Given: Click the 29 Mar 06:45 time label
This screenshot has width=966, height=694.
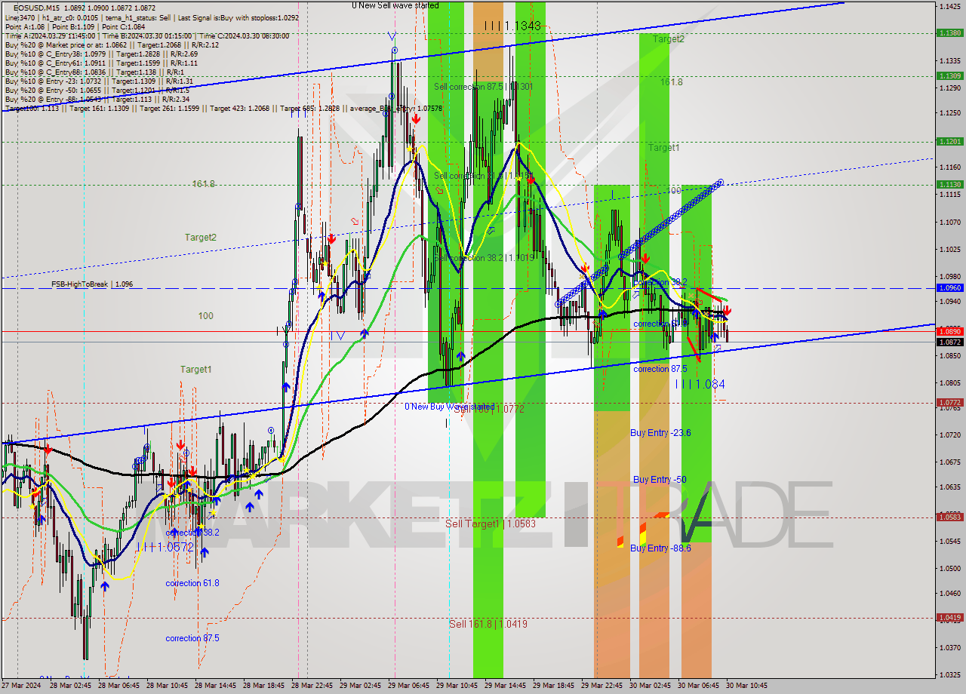Looking at the screenshot, I should click(x=410, y=686).
